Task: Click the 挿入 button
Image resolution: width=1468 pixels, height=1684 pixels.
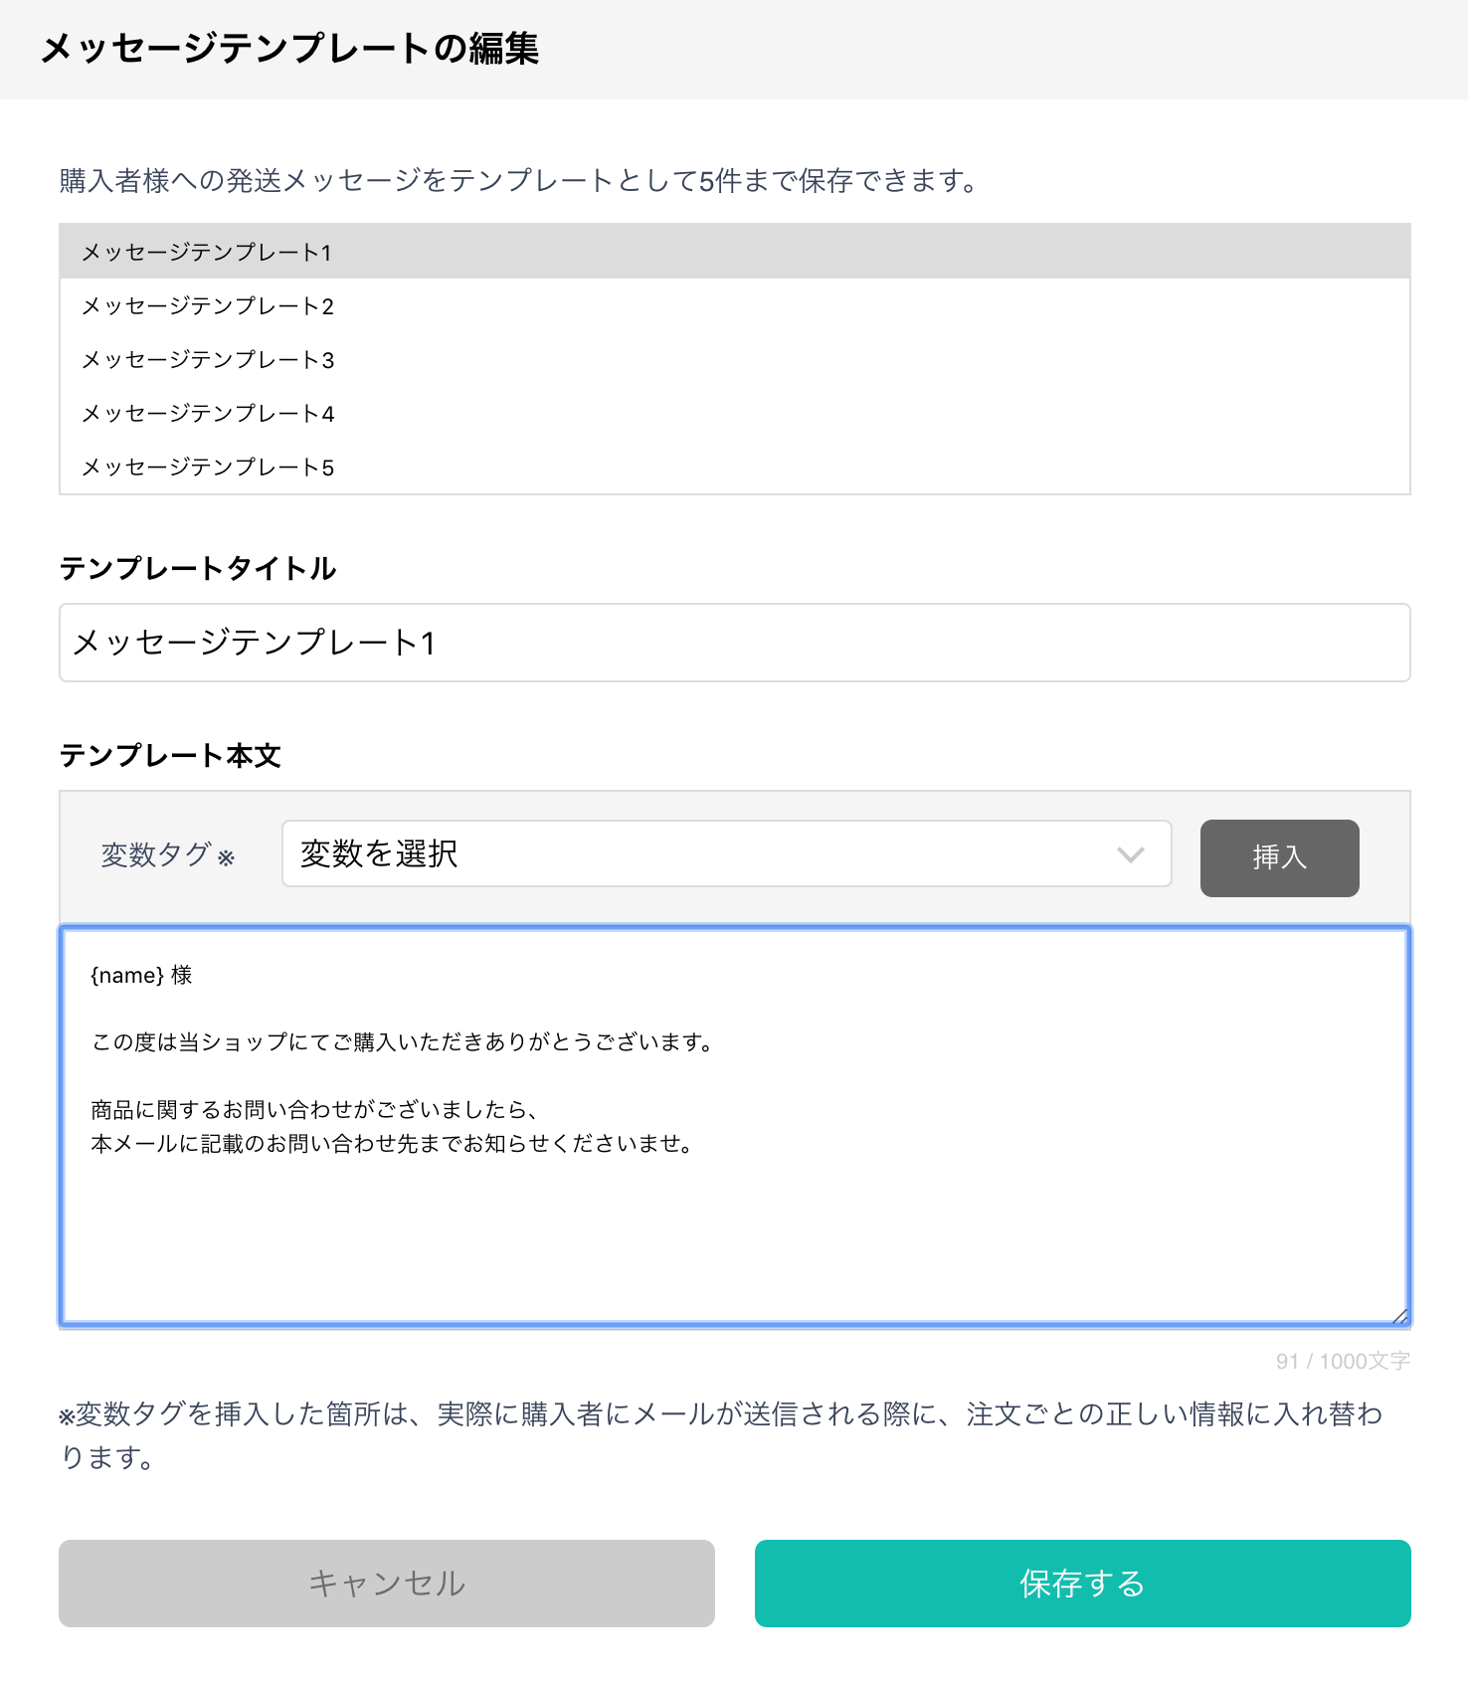Action: pyautogui.click(x=1279, y=857)
